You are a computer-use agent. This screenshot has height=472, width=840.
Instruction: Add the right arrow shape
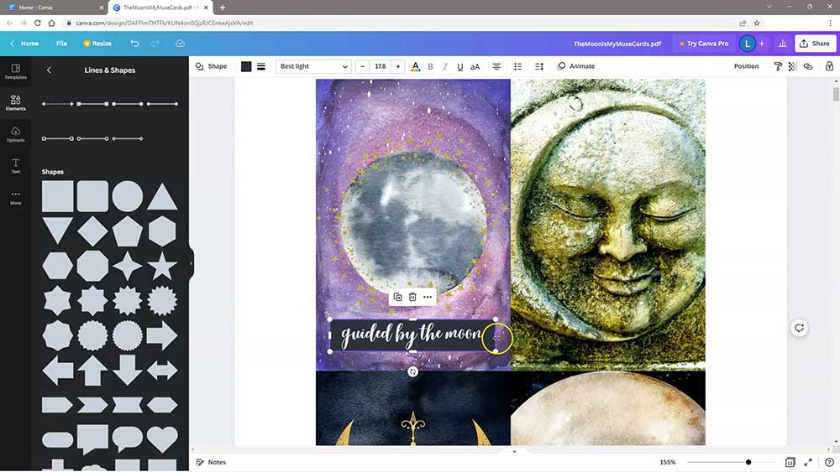pos(162,335)
